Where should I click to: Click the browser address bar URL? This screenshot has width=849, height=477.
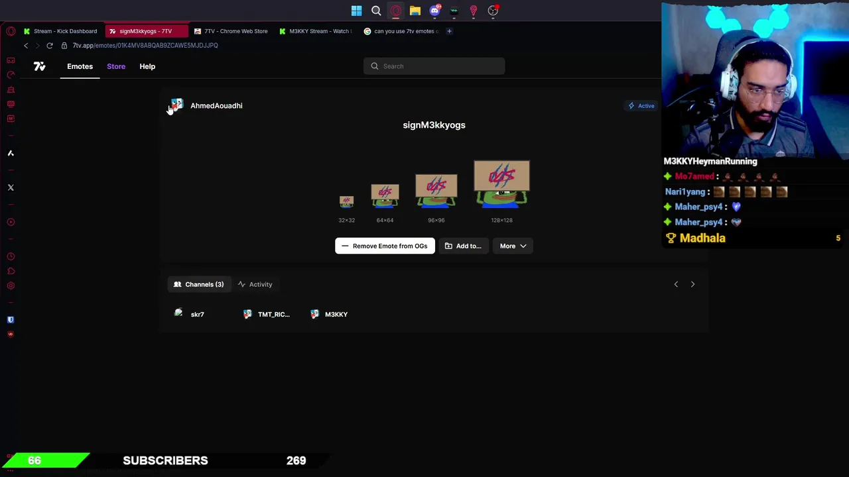[x=145, y=46]
